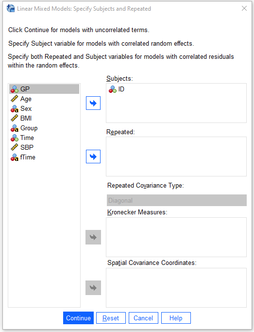Select the Age scale variable
254x332 pixels.
[44, 99]
